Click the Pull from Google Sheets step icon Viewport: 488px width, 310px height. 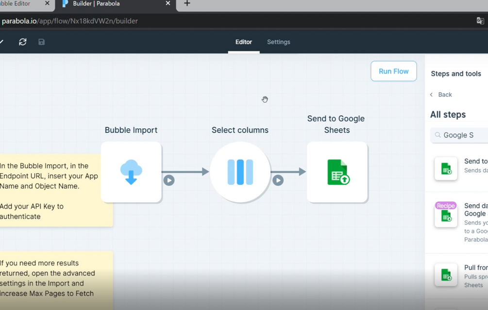point(446,275)
